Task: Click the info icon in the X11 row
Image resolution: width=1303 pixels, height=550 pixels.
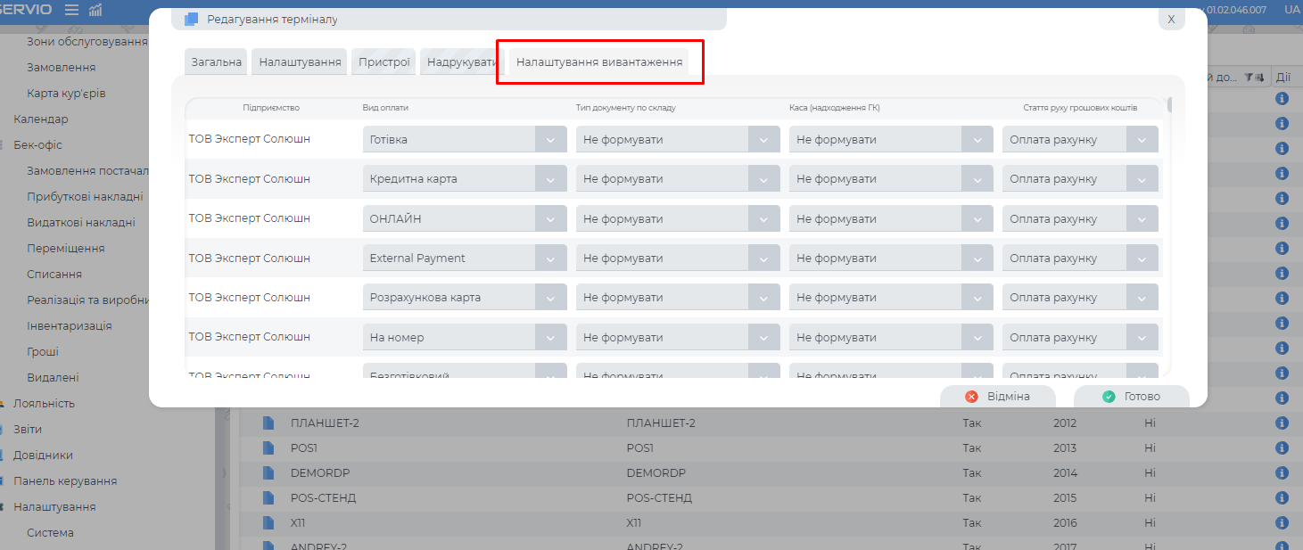Action: coord(1282,523)
